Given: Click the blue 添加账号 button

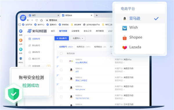Looking at the screenshot, I should [x=61, y=38].
